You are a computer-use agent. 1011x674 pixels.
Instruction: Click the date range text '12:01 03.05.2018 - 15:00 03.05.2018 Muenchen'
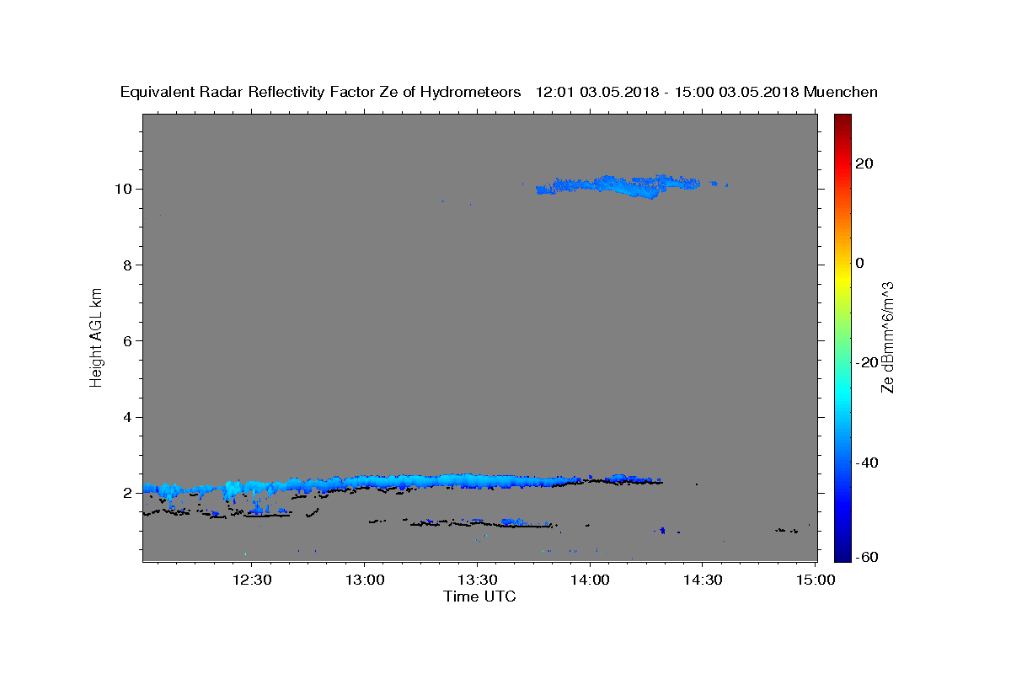click(x=707, y=93)
